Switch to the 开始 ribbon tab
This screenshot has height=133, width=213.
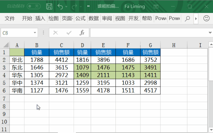(x=27, y=18)
